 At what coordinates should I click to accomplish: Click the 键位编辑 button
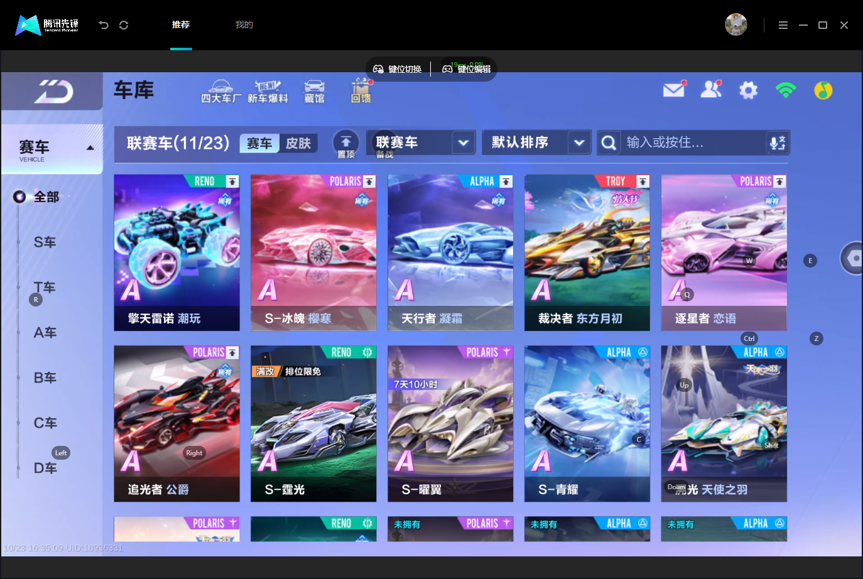point(466,69)
